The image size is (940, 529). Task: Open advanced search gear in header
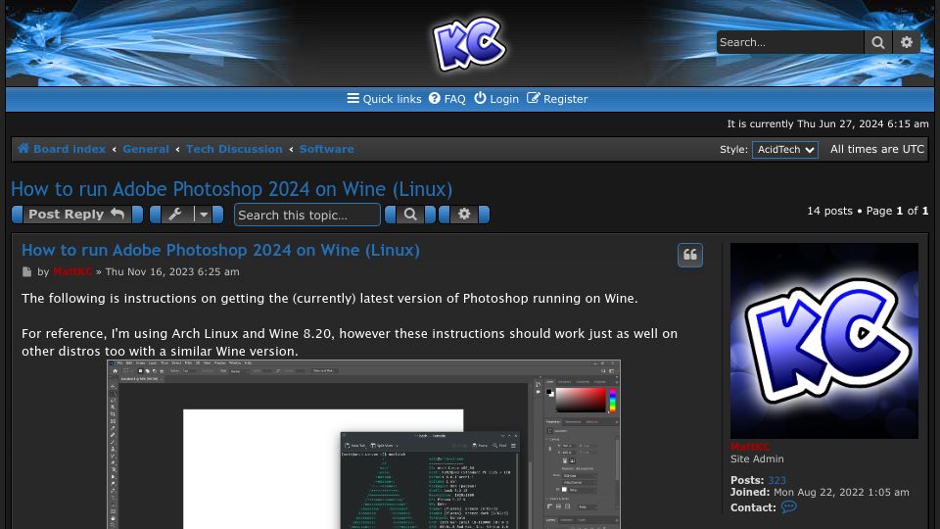pyautogui.click(x=907, y=42)
